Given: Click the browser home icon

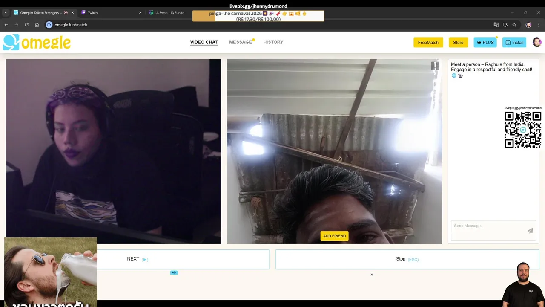Looking at the screenshot, I should pyautogui.click(x=37, y=25).
